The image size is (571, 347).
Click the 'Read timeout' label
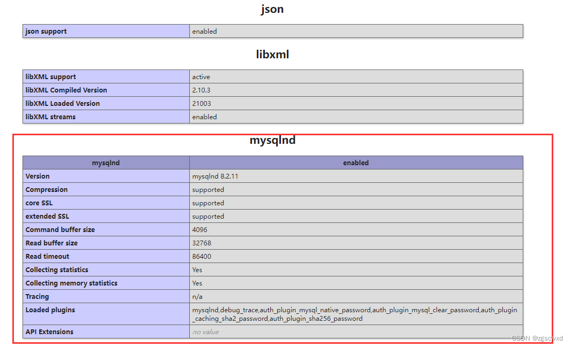coord(47,257)
